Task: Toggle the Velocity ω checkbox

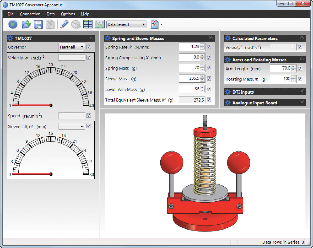Action: [x=89, y=57]
